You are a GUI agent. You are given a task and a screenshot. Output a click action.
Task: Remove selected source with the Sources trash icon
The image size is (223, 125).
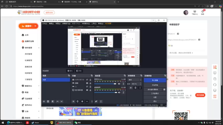tap(77, 101)
